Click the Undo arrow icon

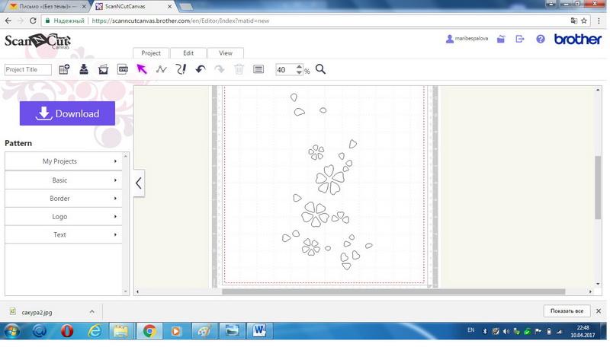tap(201, 69)
